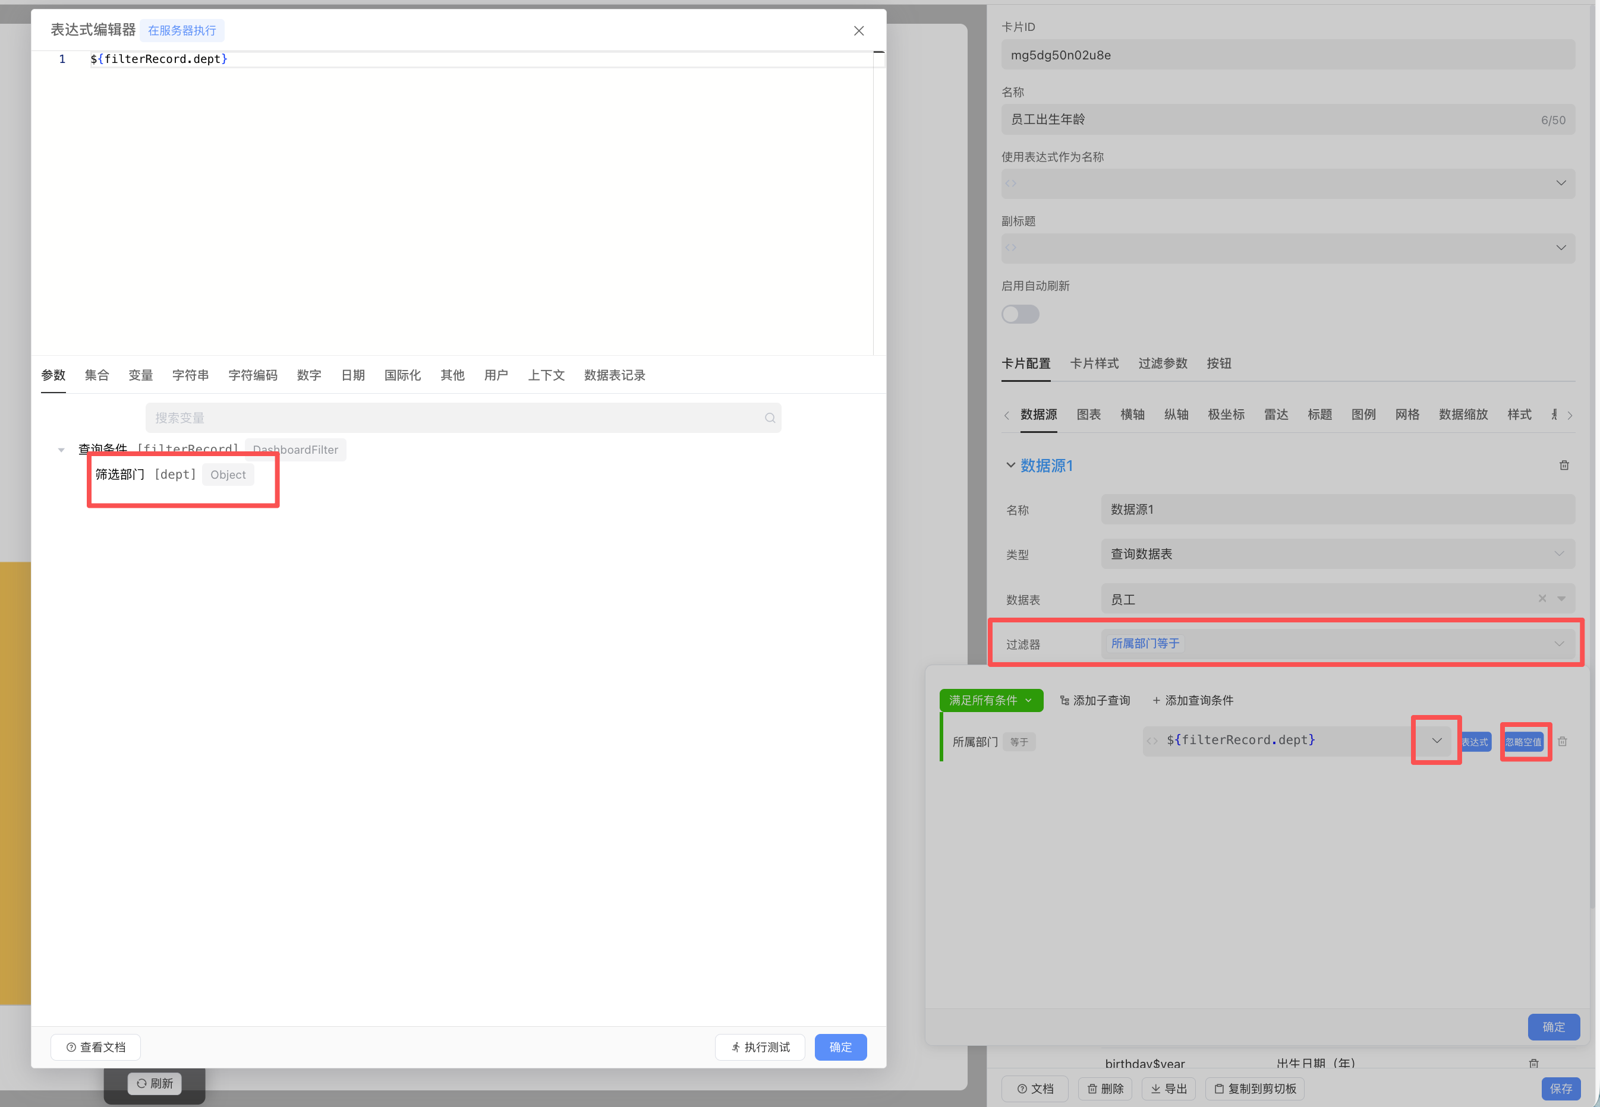The width and height of the screenshot is (1600, 1107).
Task: Switch to the 字符串 functions tab
Action: pyautogui.click(x=190, y=375)
